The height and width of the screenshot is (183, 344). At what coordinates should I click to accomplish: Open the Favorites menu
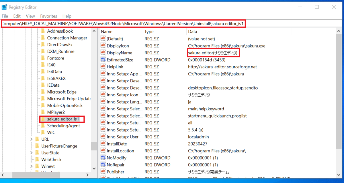48,16
